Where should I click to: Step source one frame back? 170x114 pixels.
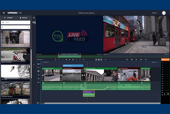tap(63, 60)
